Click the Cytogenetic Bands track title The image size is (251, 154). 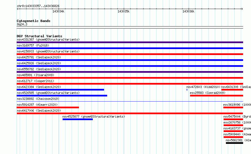pos(34,21)
